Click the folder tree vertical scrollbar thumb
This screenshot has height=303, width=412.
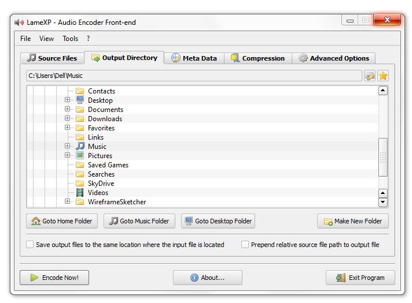(383, 157)
